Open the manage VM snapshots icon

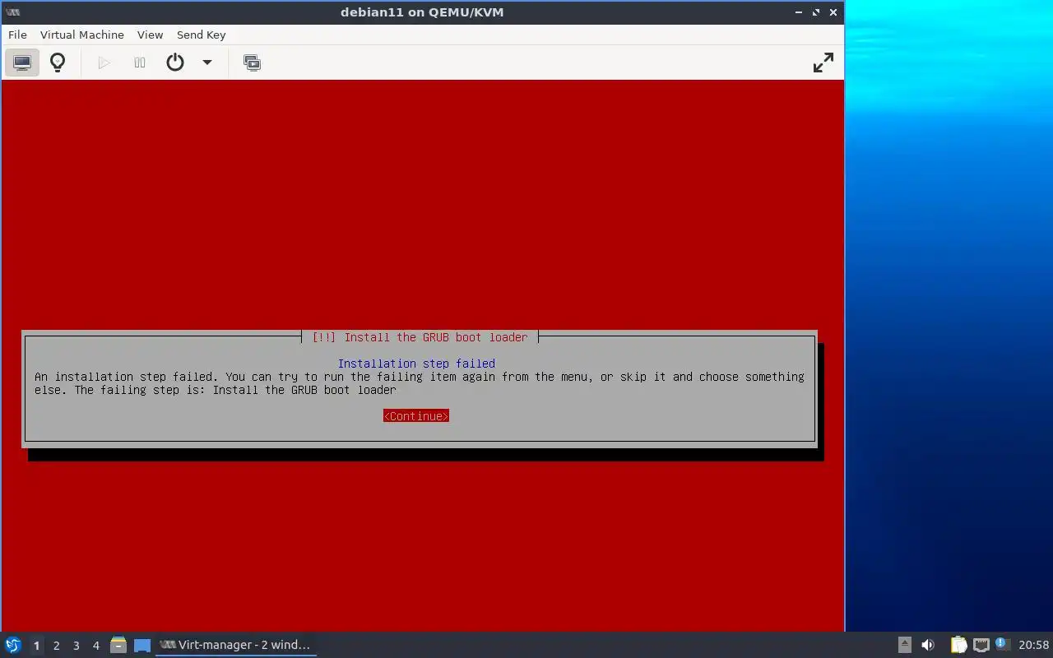point(253,63)
